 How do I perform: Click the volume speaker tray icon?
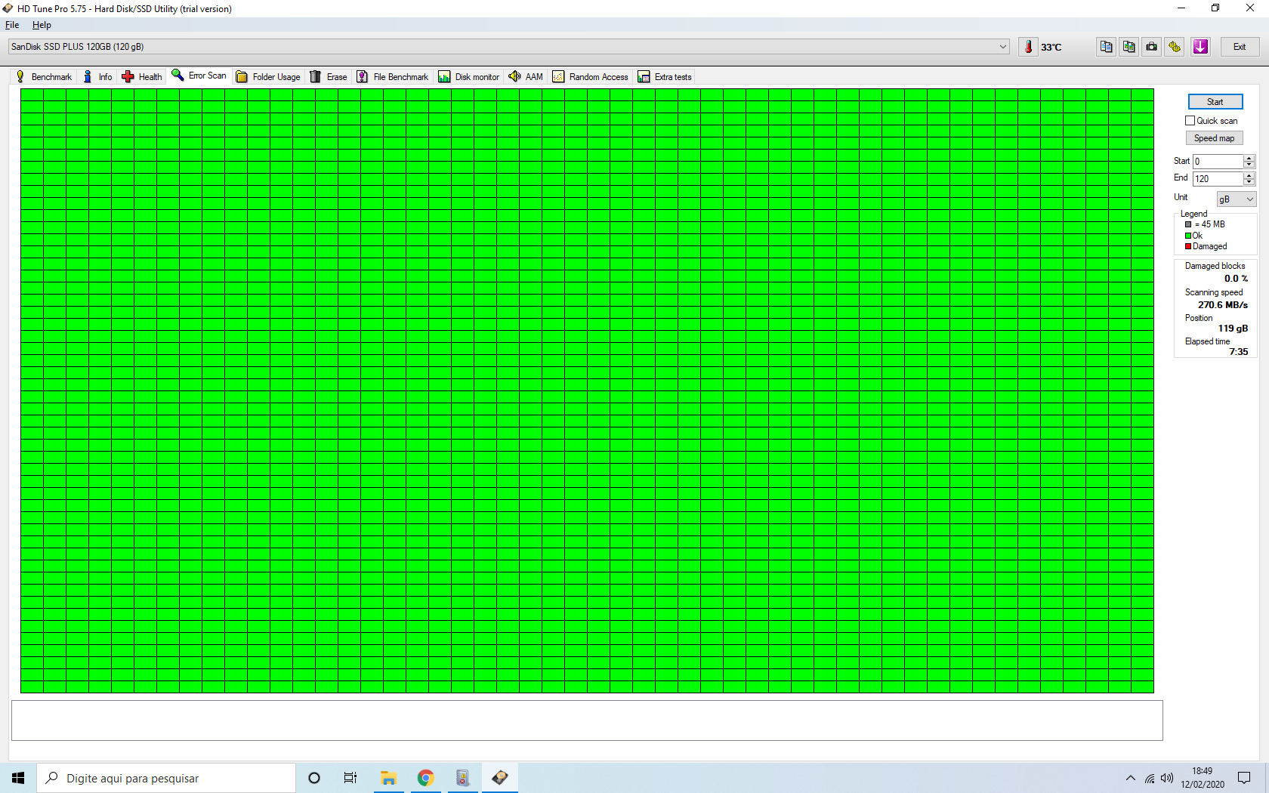click(1167, 778)
